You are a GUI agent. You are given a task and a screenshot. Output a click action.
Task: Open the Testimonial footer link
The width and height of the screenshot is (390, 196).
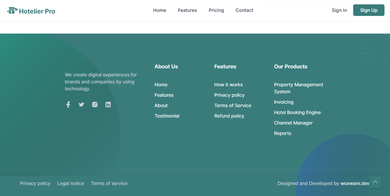(x=167, y=116)
